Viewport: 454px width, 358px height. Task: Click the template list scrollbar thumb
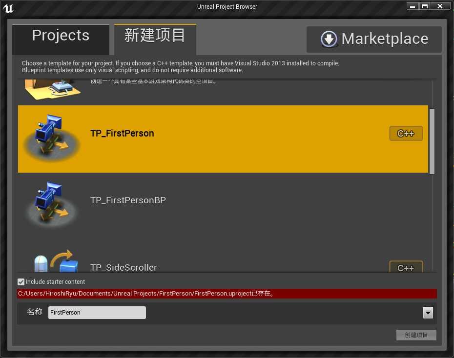tap(432, 141)
